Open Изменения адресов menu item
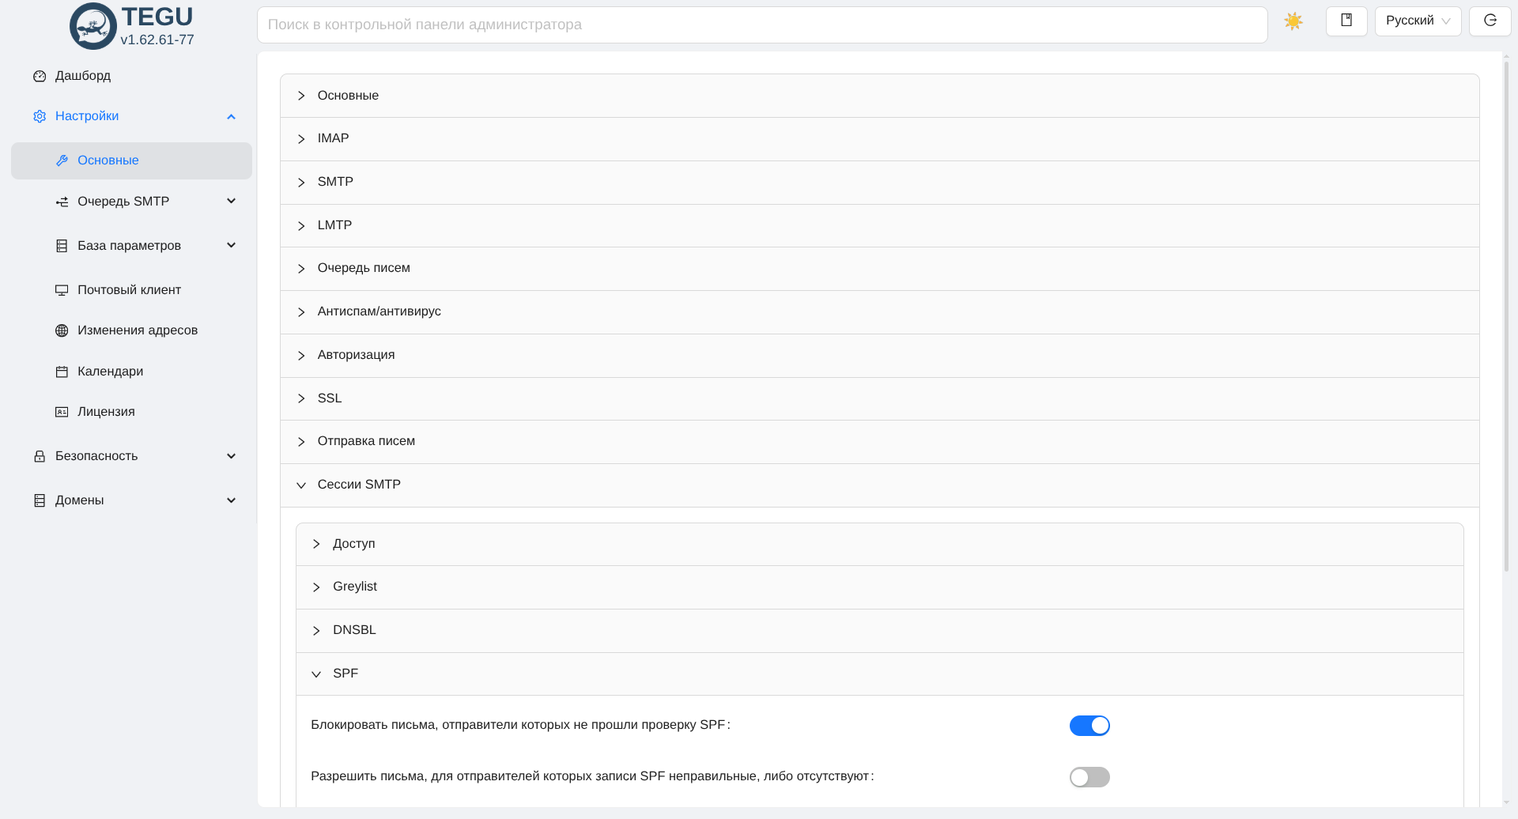The image size is (1518, 819). tap(131, 330)
